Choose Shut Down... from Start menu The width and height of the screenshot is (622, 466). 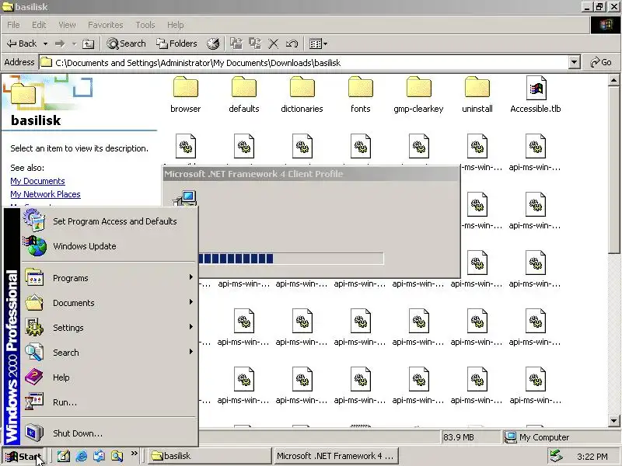click(x=110, y=433)
